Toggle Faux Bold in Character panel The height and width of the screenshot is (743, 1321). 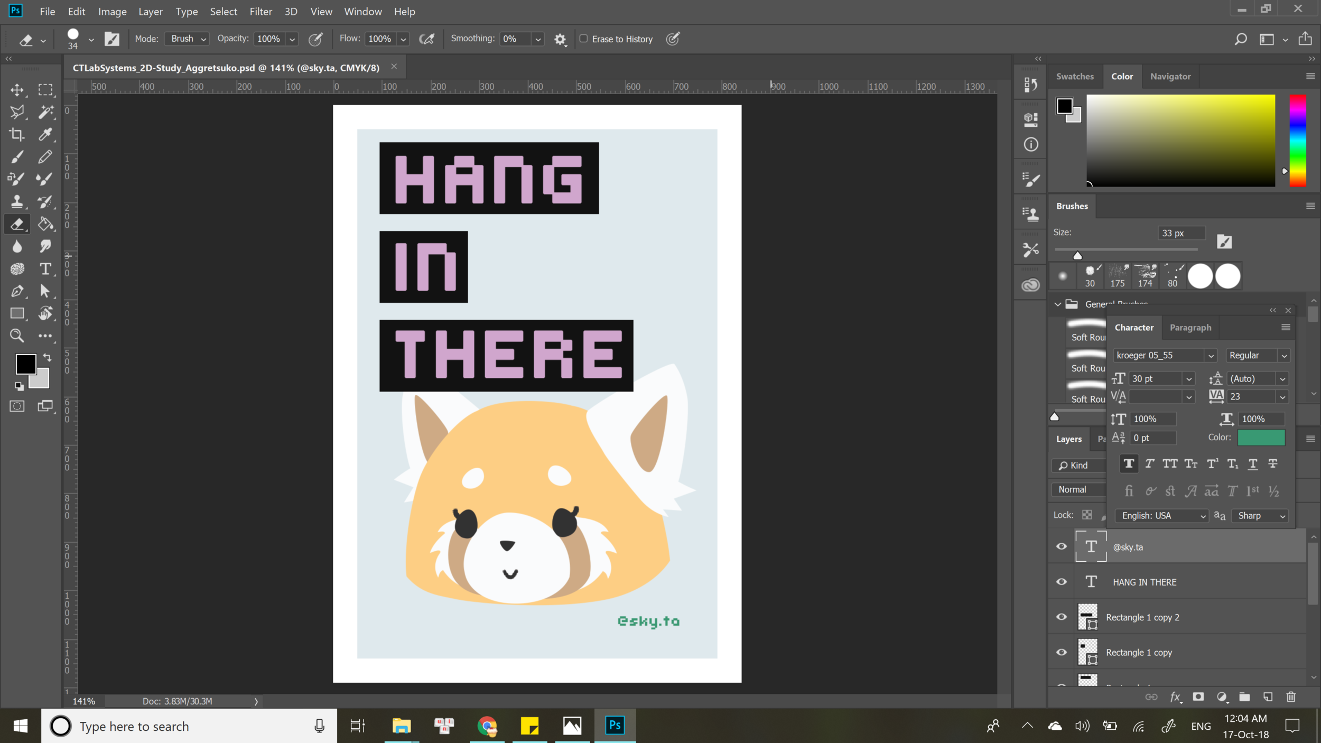tap(1129, 463)
